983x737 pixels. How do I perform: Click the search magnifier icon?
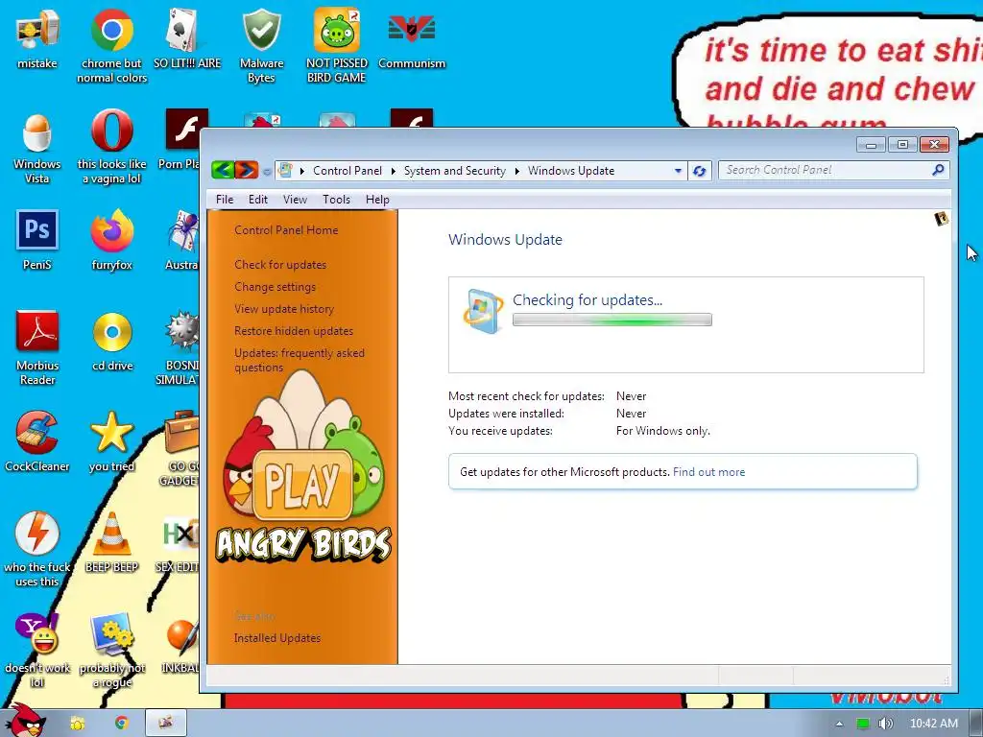click(x=938, y=170)
